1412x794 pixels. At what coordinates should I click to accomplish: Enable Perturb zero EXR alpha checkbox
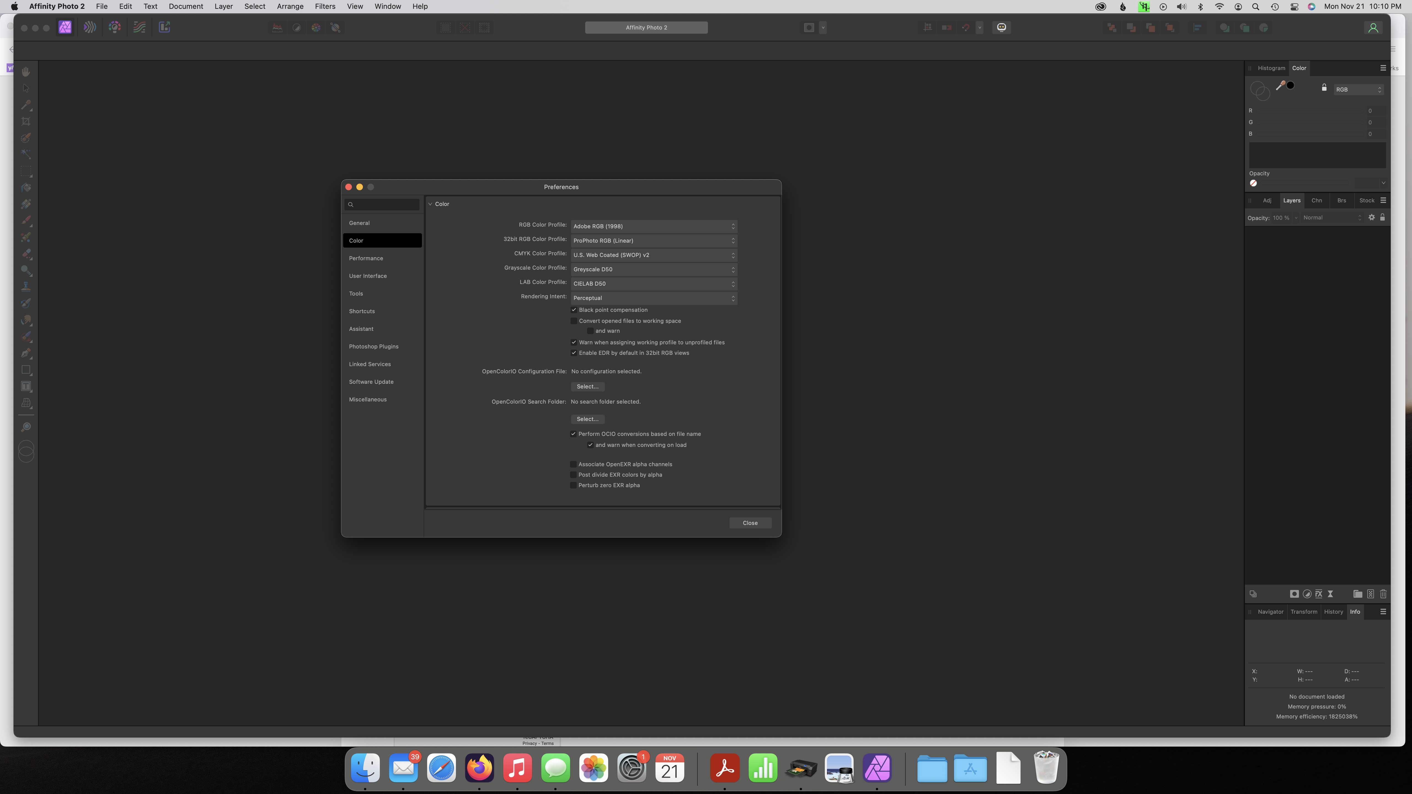pos(573,485)
